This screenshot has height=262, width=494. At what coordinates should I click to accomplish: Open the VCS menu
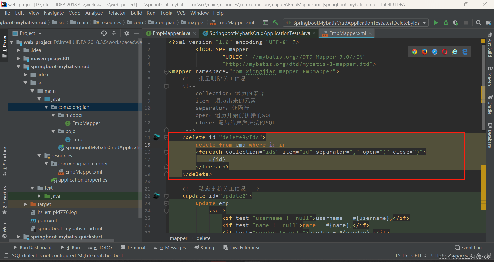tap(181, 13)
